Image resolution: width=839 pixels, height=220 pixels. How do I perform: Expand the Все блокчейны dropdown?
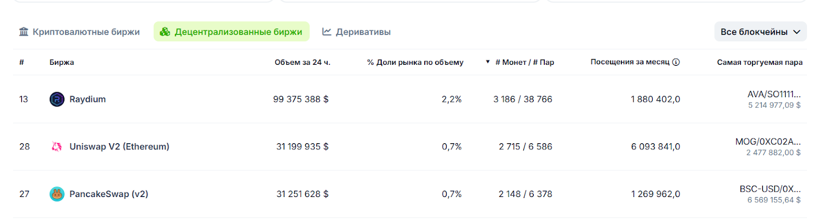pos(760,32)
